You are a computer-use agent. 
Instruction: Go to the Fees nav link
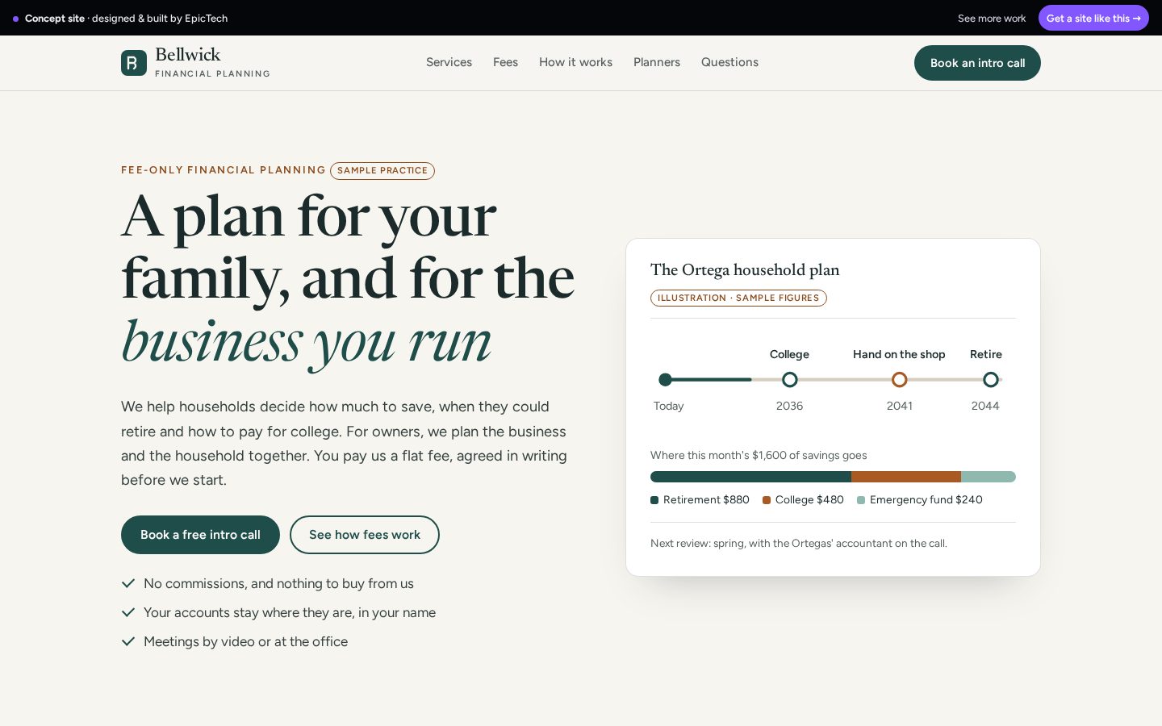tap(505, 62)
